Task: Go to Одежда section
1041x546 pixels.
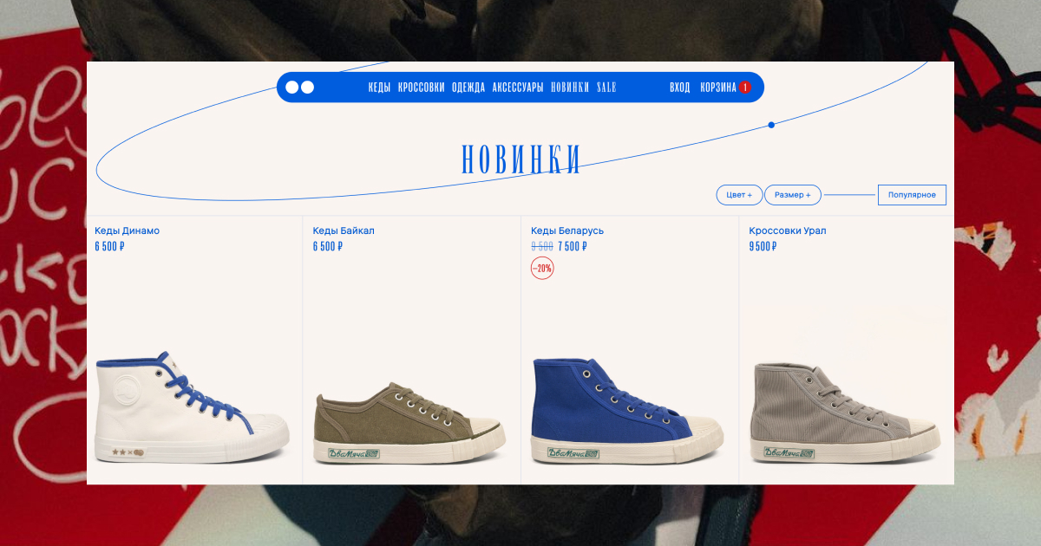Action: tap(468, 88)
